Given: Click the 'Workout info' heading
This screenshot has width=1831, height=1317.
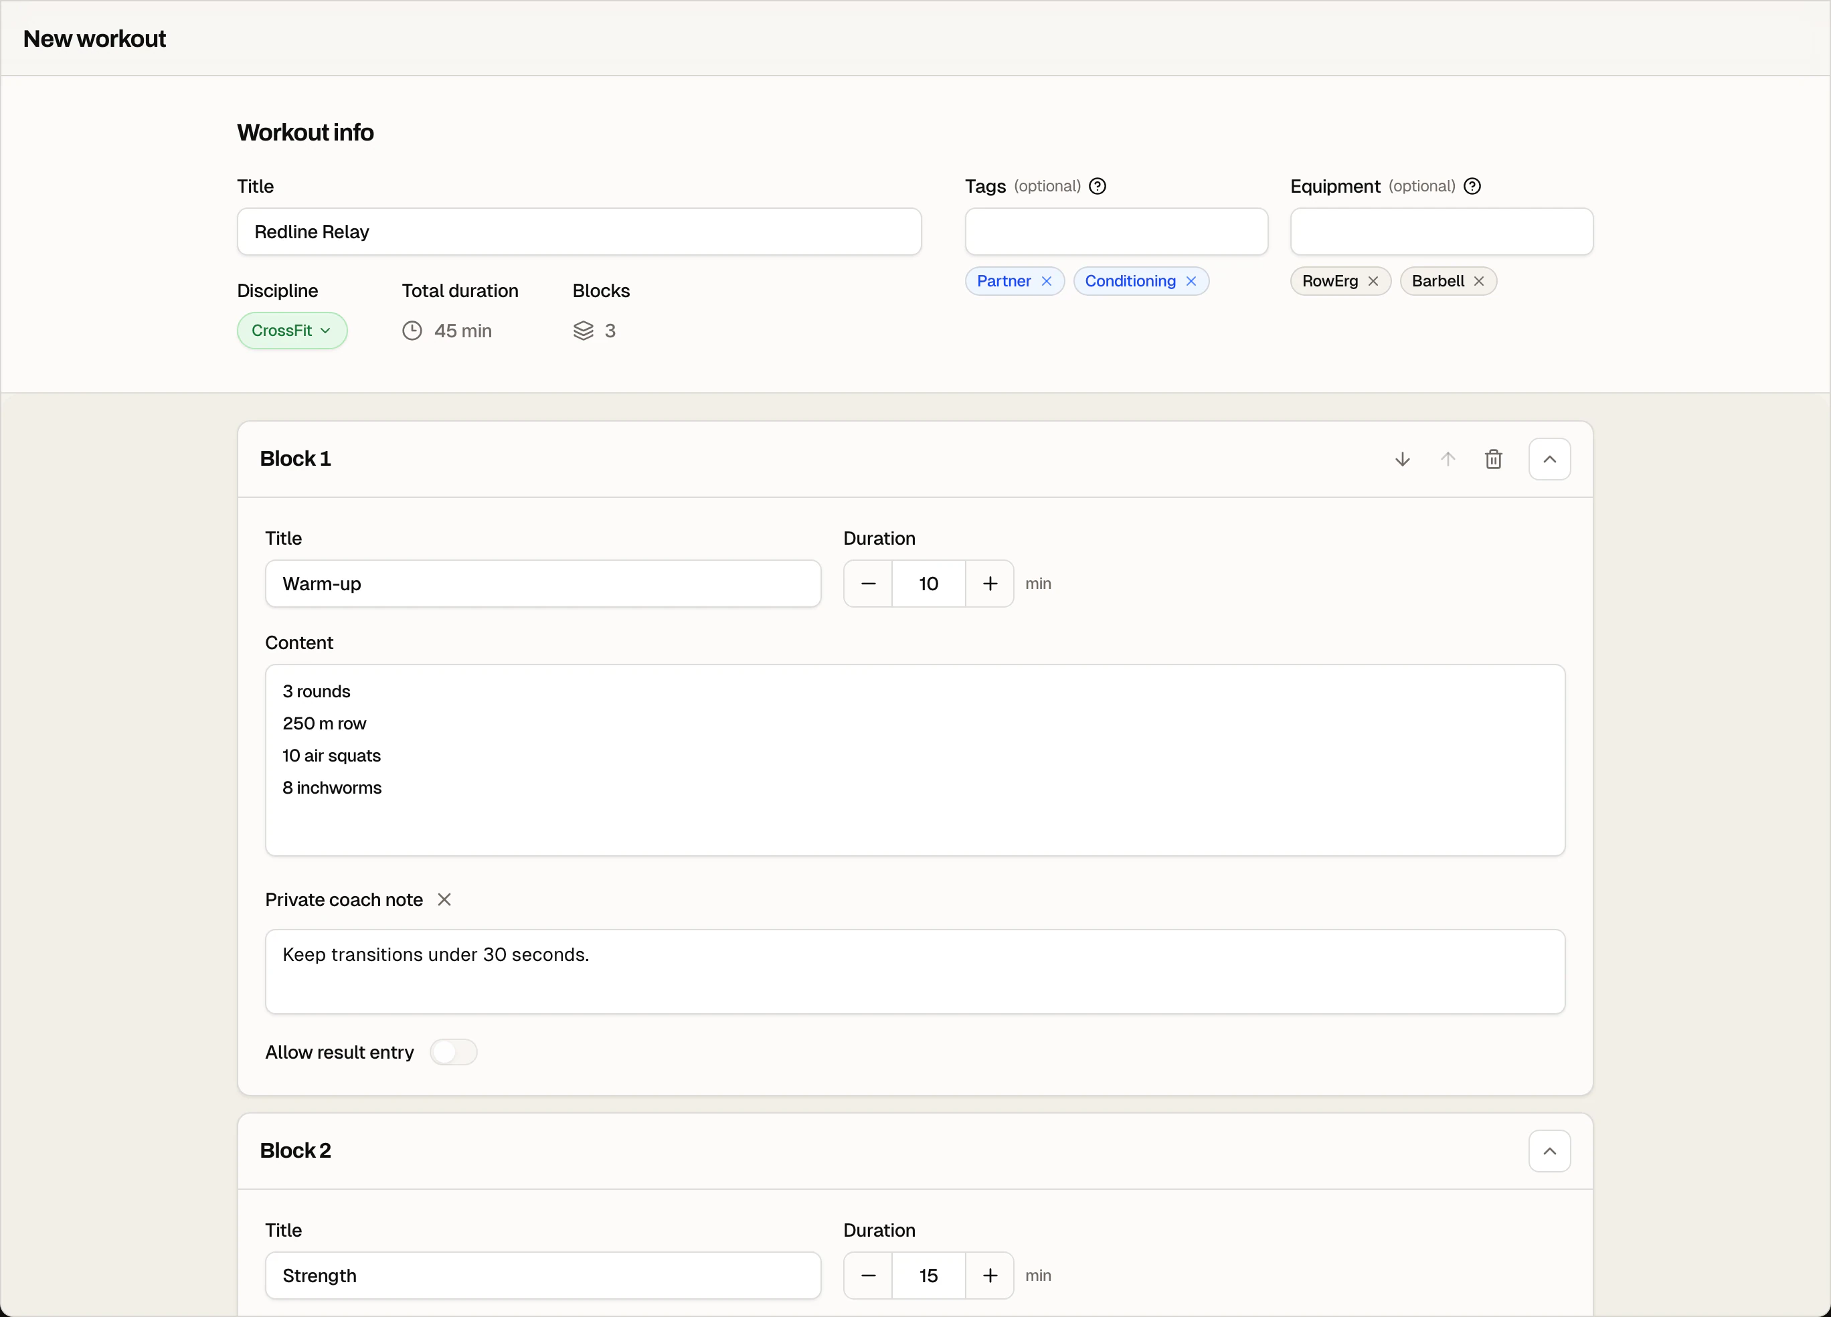Looking at the screenshot, I should pos(305,133).
